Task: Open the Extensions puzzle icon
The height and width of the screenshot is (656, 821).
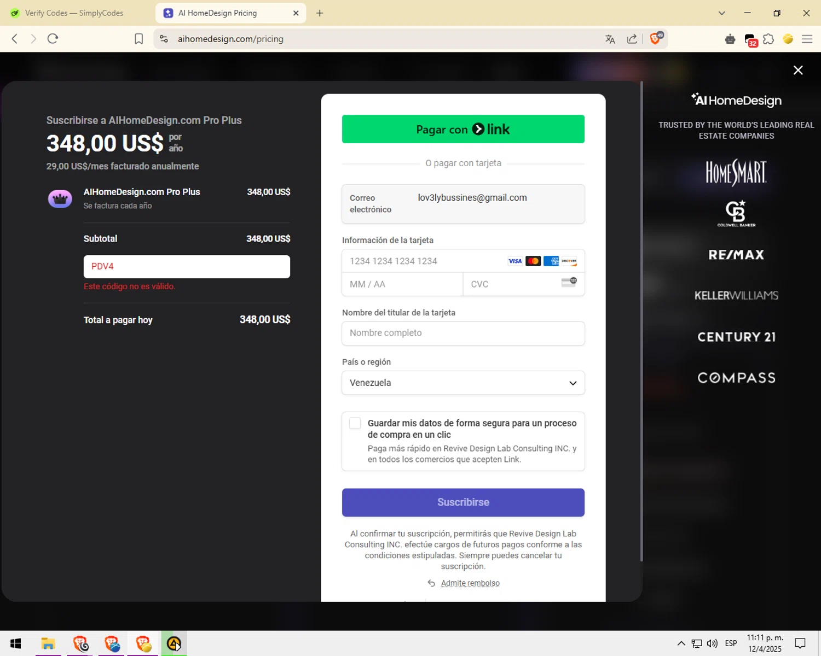Action: (x=768, y=39)
